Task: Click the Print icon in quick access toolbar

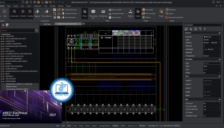Action: [50, 2]
